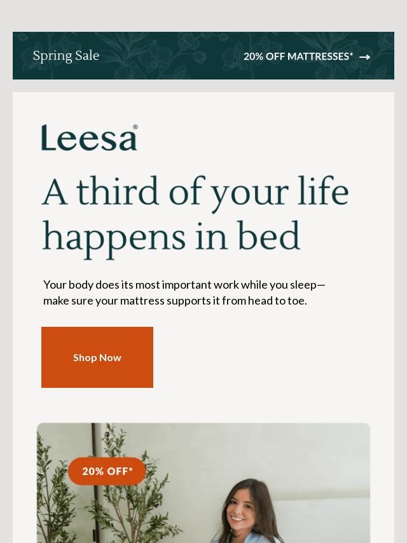Viewport: 407px width, 543px height.
Task: Click the floral illustration in the banner center
Action: 172,56
